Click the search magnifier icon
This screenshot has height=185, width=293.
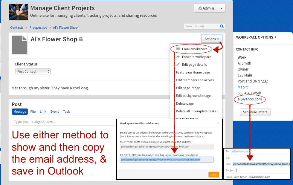(222, 26)
